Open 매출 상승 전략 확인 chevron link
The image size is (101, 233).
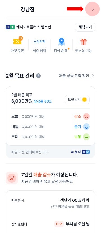(x=76, y=76)
